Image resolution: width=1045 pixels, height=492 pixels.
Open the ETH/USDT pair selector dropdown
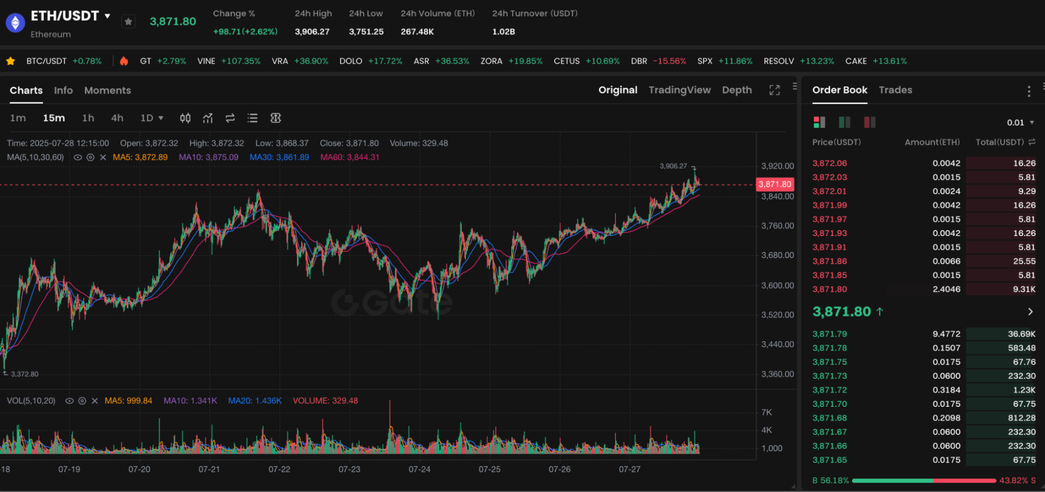(107, 16)
